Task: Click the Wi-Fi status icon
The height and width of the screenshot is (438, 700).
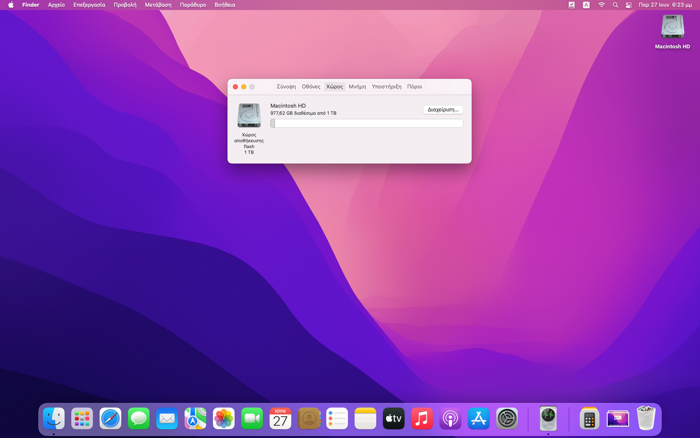Action: (601, 5)
